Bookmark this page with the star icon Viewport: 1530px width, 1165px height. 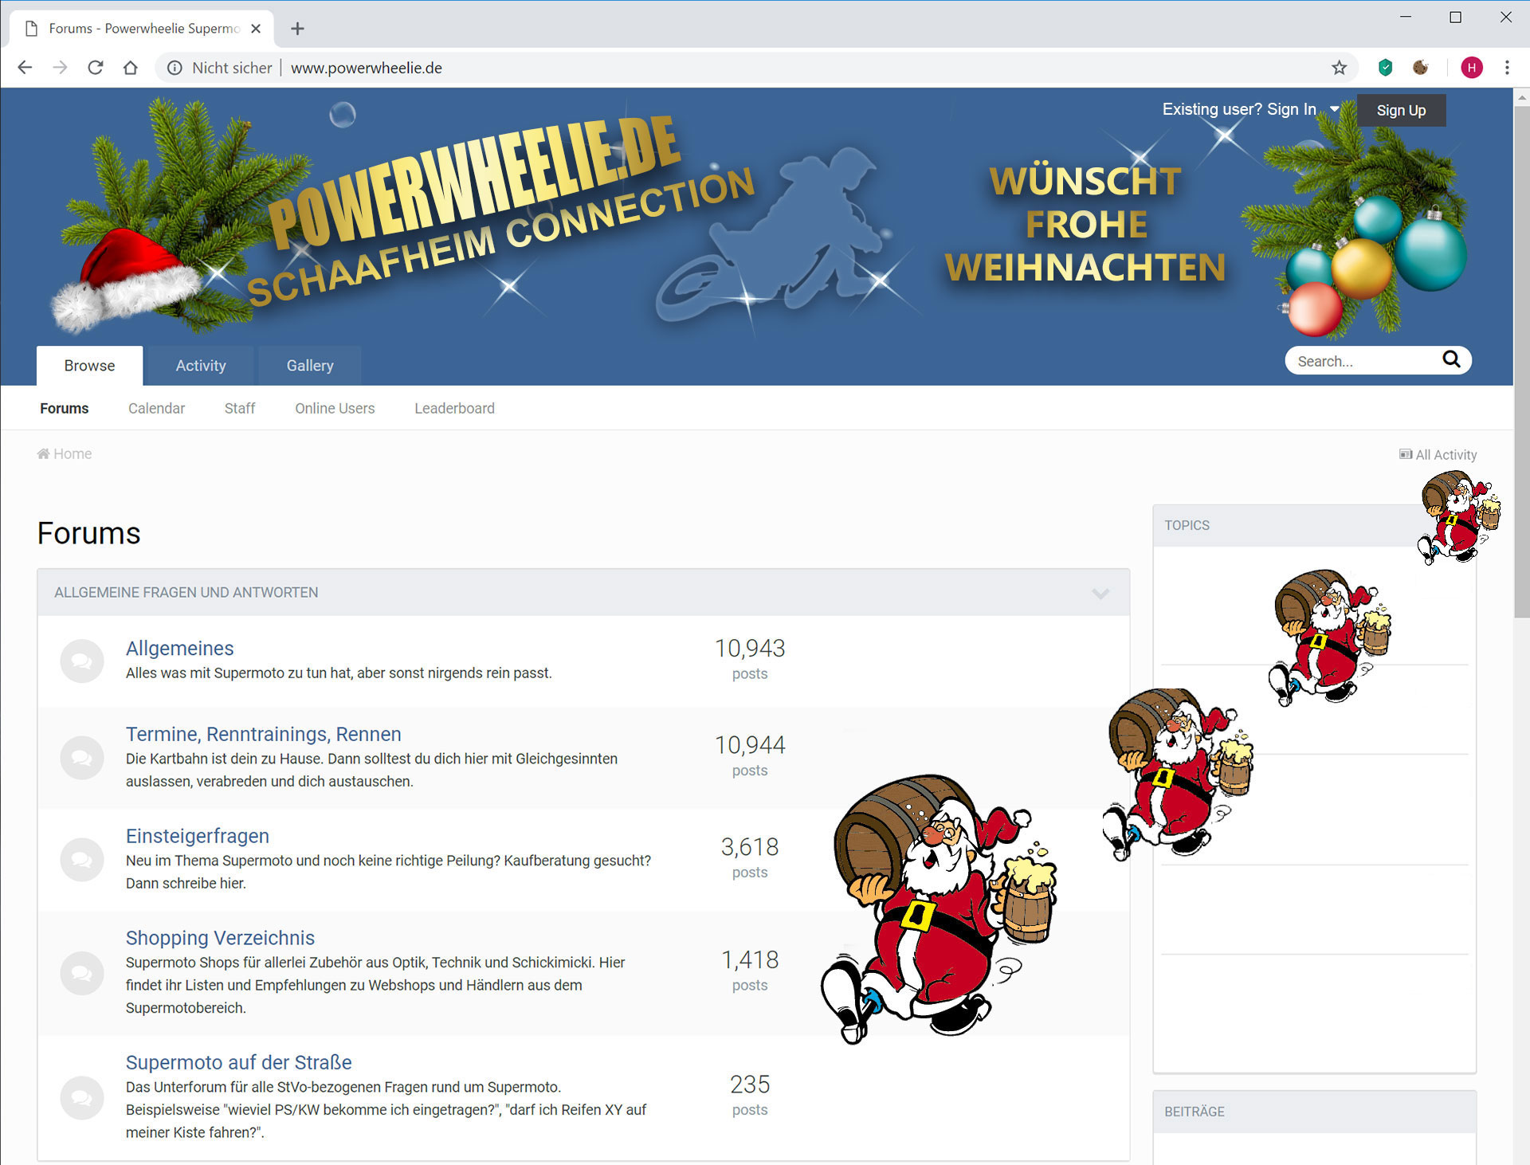(x=1339, y=68)
